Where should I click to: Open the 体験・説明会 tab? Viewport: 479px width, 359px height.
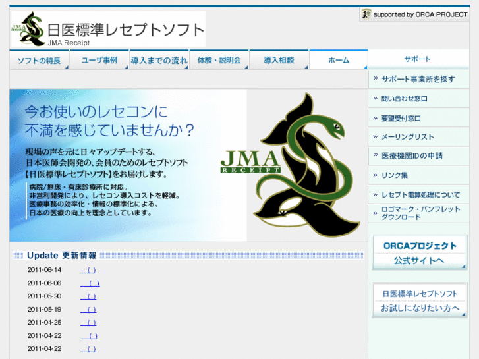coord(219,60)
